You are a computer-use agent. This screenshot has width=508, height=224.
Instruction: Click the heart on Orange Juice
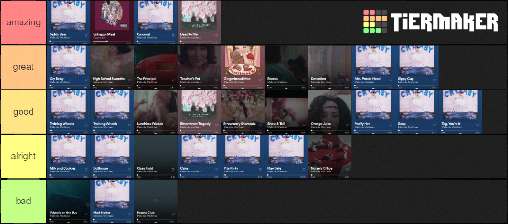point(347,125)
